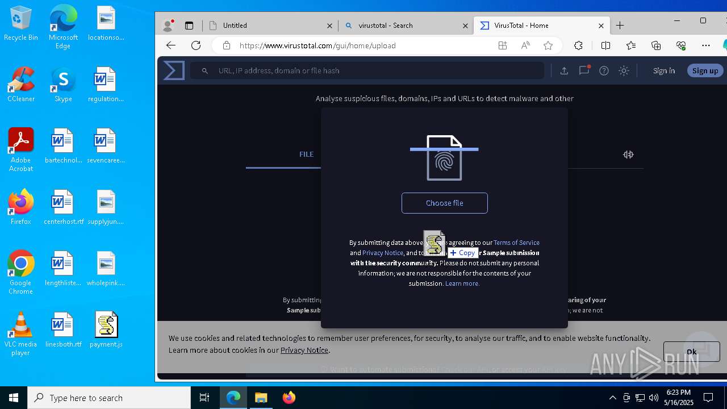This screenshot has height=409, width=727.
Task: Toggle VirusTotal light/dark theme icon
Action: tap(624, 70)
